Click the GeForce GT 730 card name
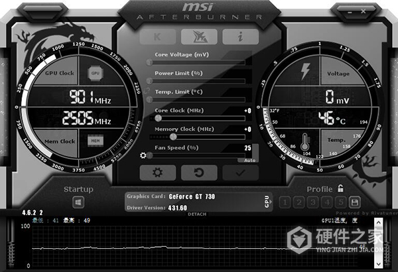Viewport: 398px width, 272px height. (x=192, y=196)
